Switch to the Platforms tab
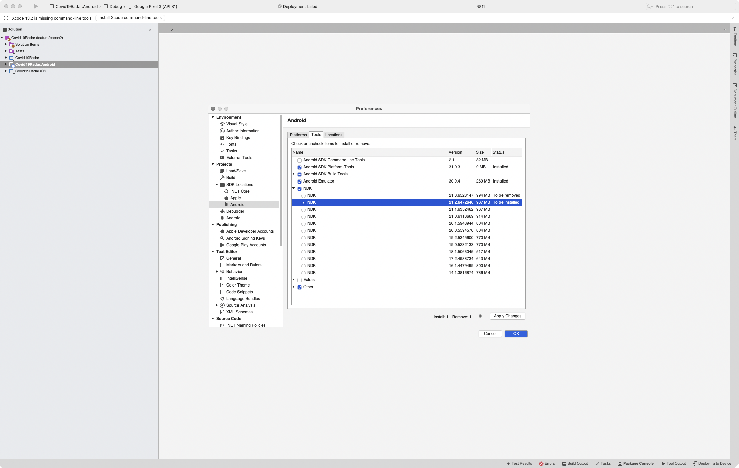 click(298, 135)
